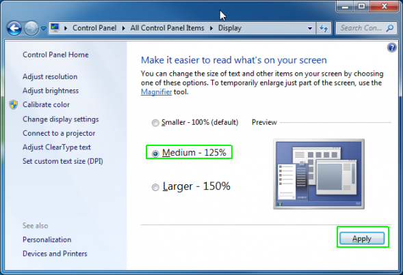Image resolution: width=403 pixels, height=275 pixels.
Task: Choose the Larger - 150% option
Action: 191,186
